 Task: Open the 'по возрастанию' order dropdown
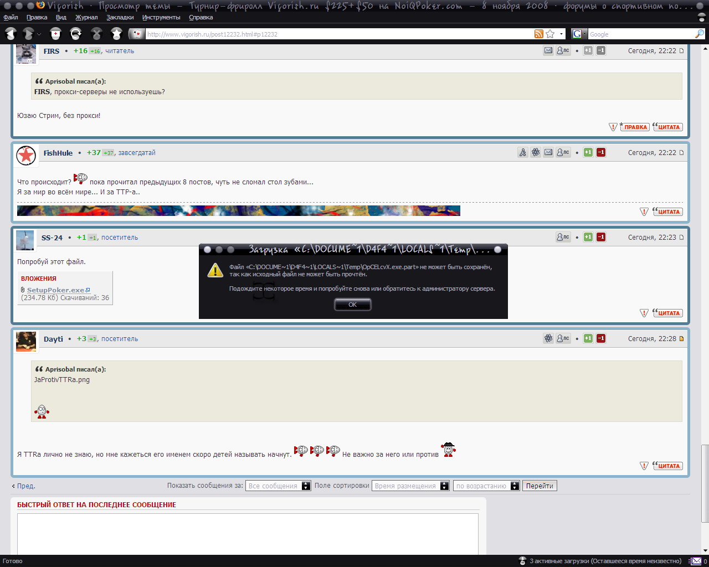pyautogui.click(x=486, y=486)
